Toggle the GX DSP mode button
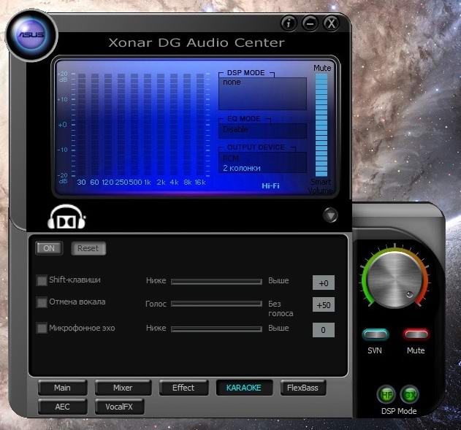The height and width of the screenshot is (430, 461). click(409, 395)
